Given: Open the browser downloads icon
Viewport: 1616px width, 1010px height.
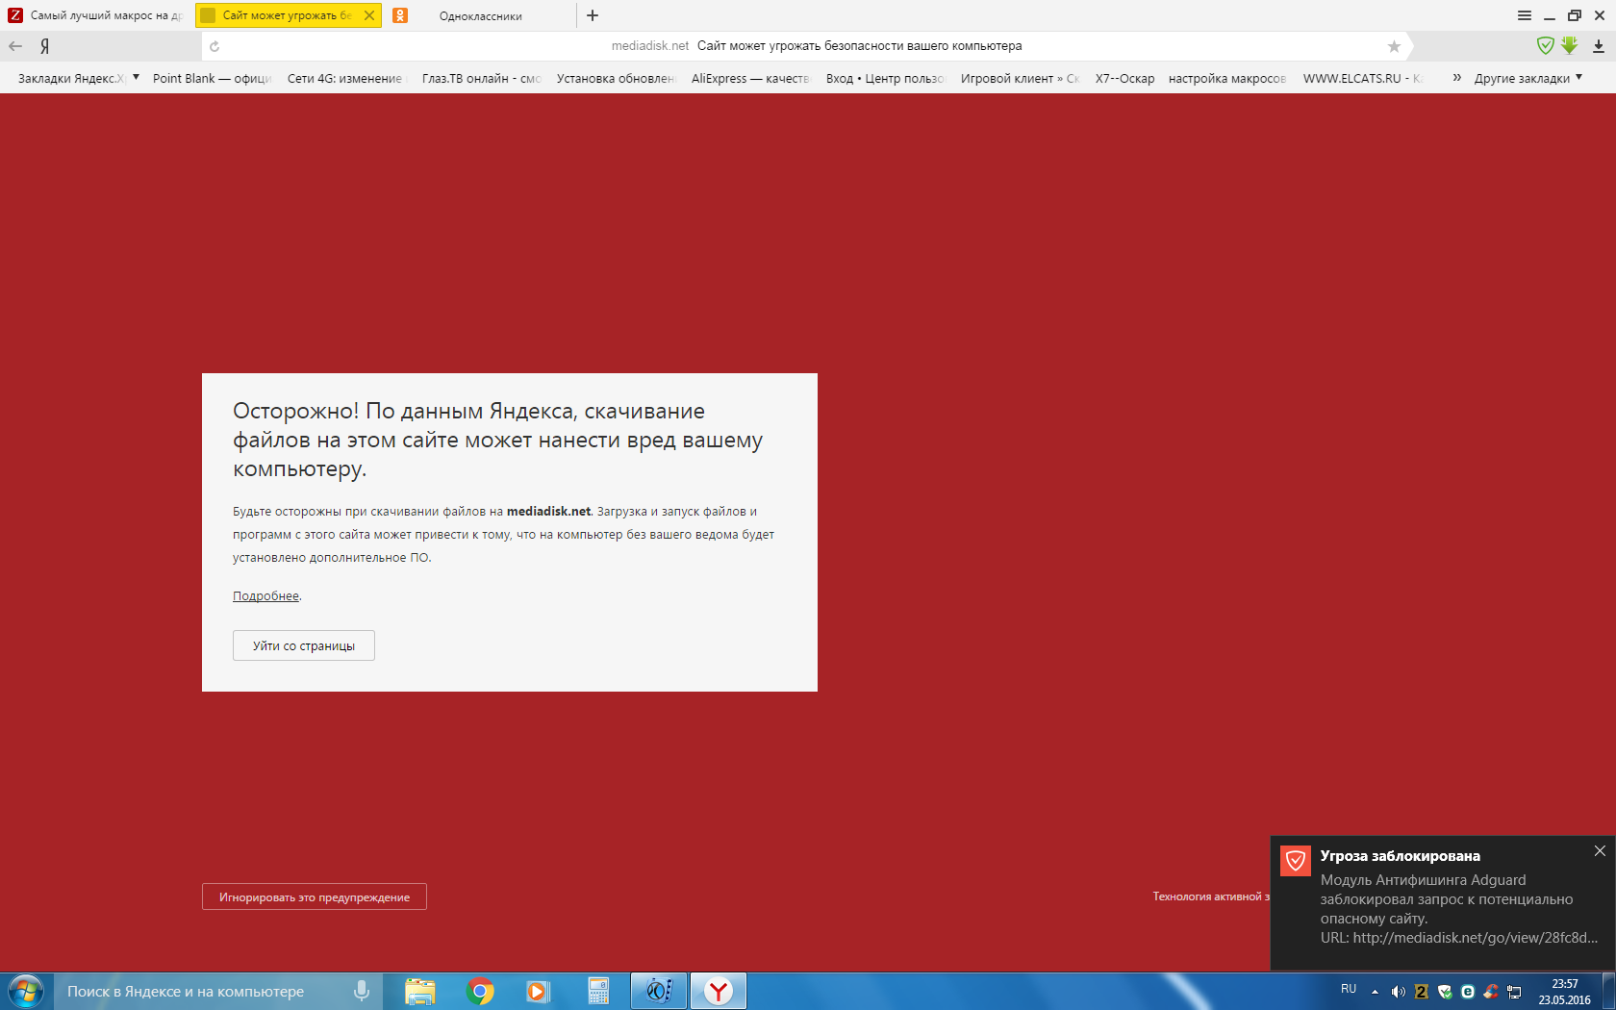Looking at the screenshot, I should click(x=1599, y=46).
